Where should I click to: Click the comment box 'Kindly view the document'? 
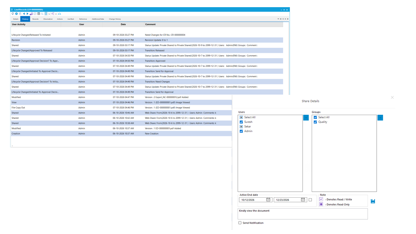click(303, 214)
